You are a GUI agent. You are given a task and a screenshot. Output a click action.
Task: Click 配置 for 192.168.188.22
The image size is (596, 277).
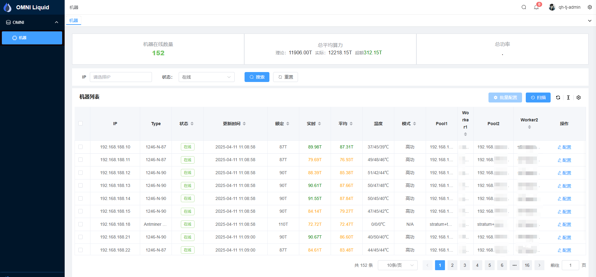(x=564, y=250)
